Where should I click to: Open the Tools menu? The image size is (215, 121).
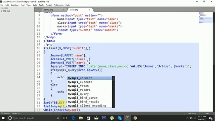[x=41, y=5]
